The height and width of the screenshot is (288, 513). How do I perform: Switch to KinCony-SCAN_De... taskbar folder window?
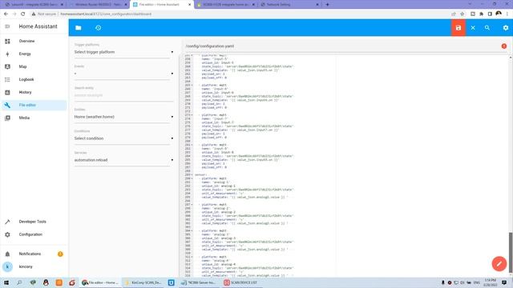(143, 282)
